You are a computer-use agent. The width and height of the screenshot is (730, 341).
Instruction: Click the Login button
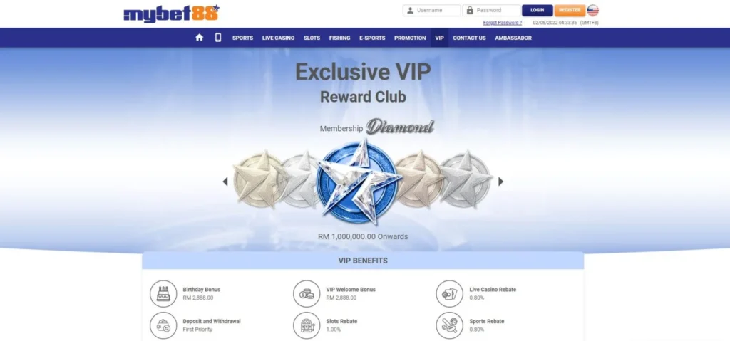coord(538,10)
